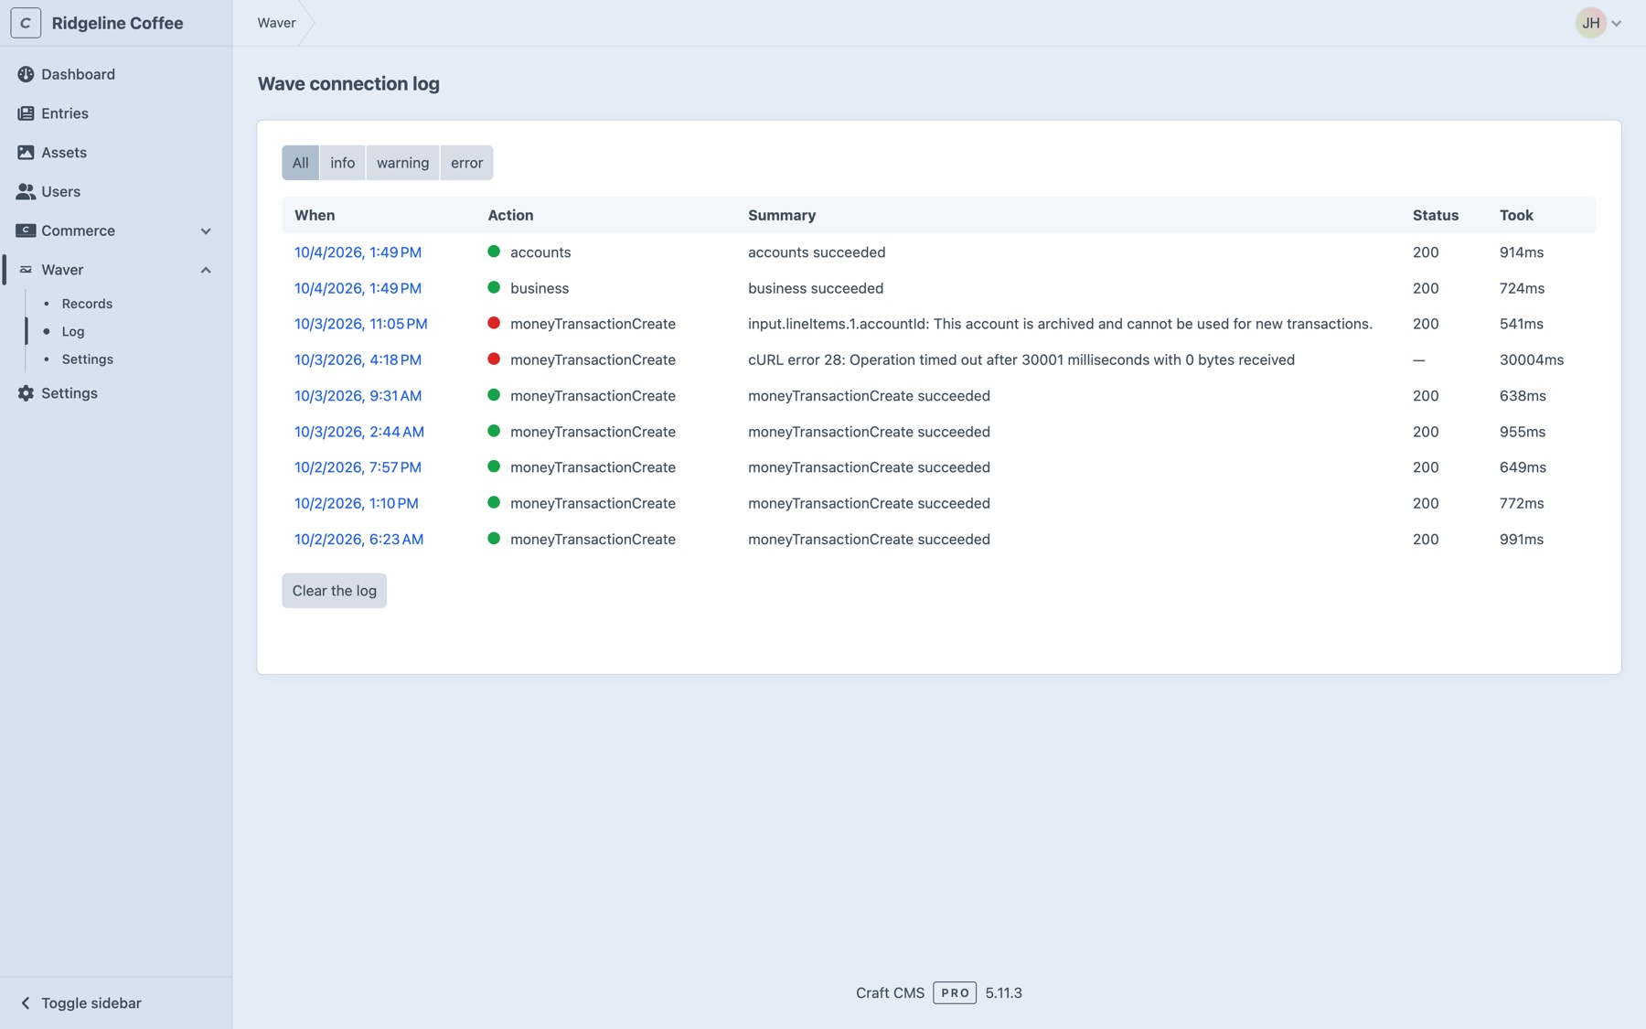Click the PRO edition badge
The width and height of the screenshot is (1646, 1029).
click(x=955, y=993)
